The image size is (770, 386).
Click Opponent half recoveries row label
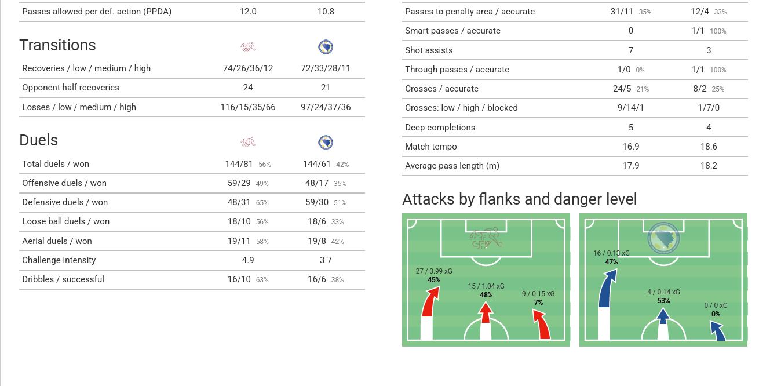(x=71, y=88)
